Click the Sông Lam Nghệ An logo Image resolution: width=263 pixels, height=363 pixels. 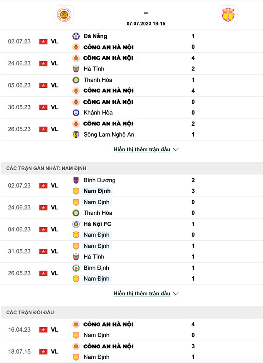coord(76,135)
